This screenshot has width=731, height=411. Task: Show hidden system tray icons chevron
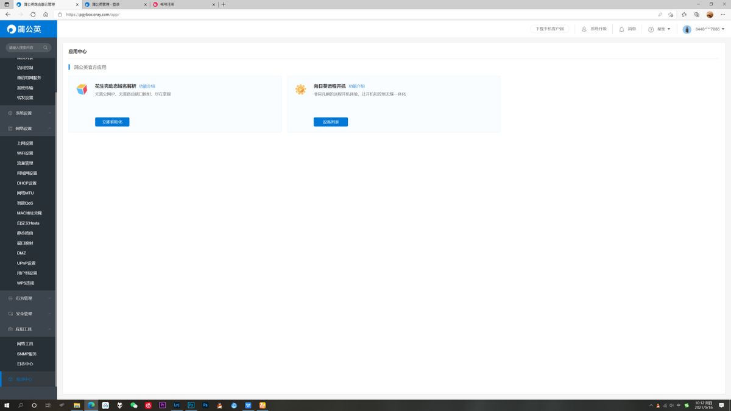pos(651,405)
